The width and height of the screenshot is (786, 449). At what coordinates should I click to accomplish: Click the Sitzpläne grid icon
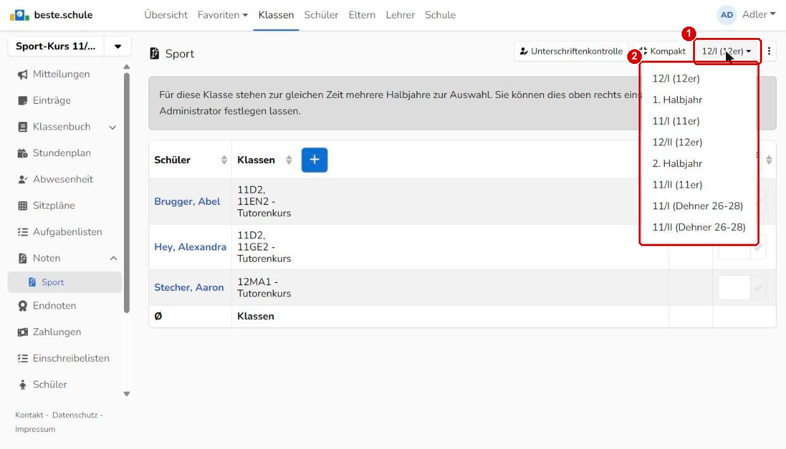coord(23,206)
